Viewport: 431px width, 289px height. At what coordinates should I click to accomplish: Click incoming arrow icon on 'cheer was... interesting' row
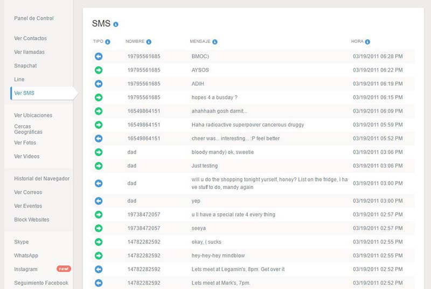(99, 139)
